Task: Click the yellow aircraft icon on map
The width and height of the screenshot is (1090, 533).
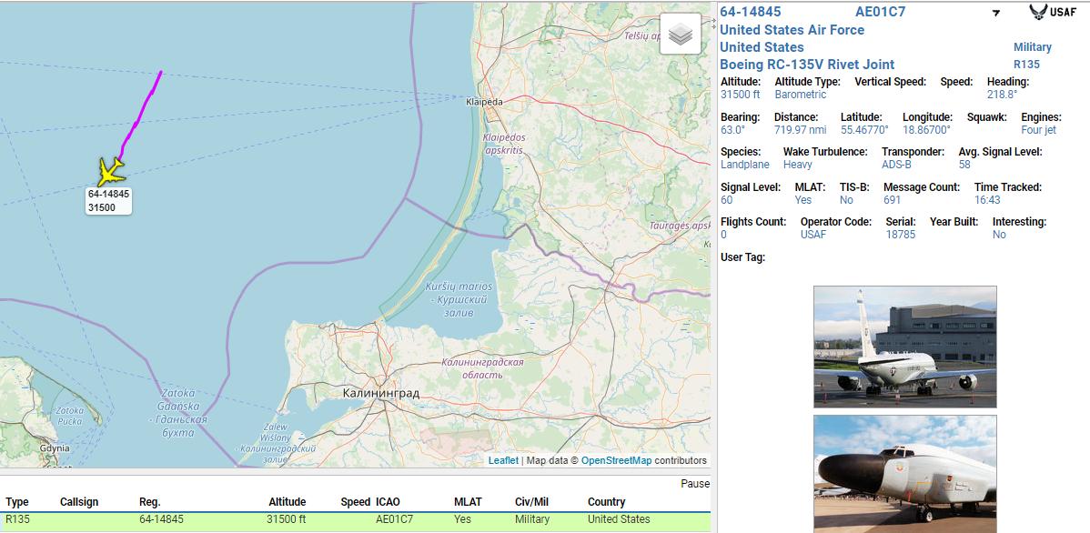Action: tap(110, 171)
